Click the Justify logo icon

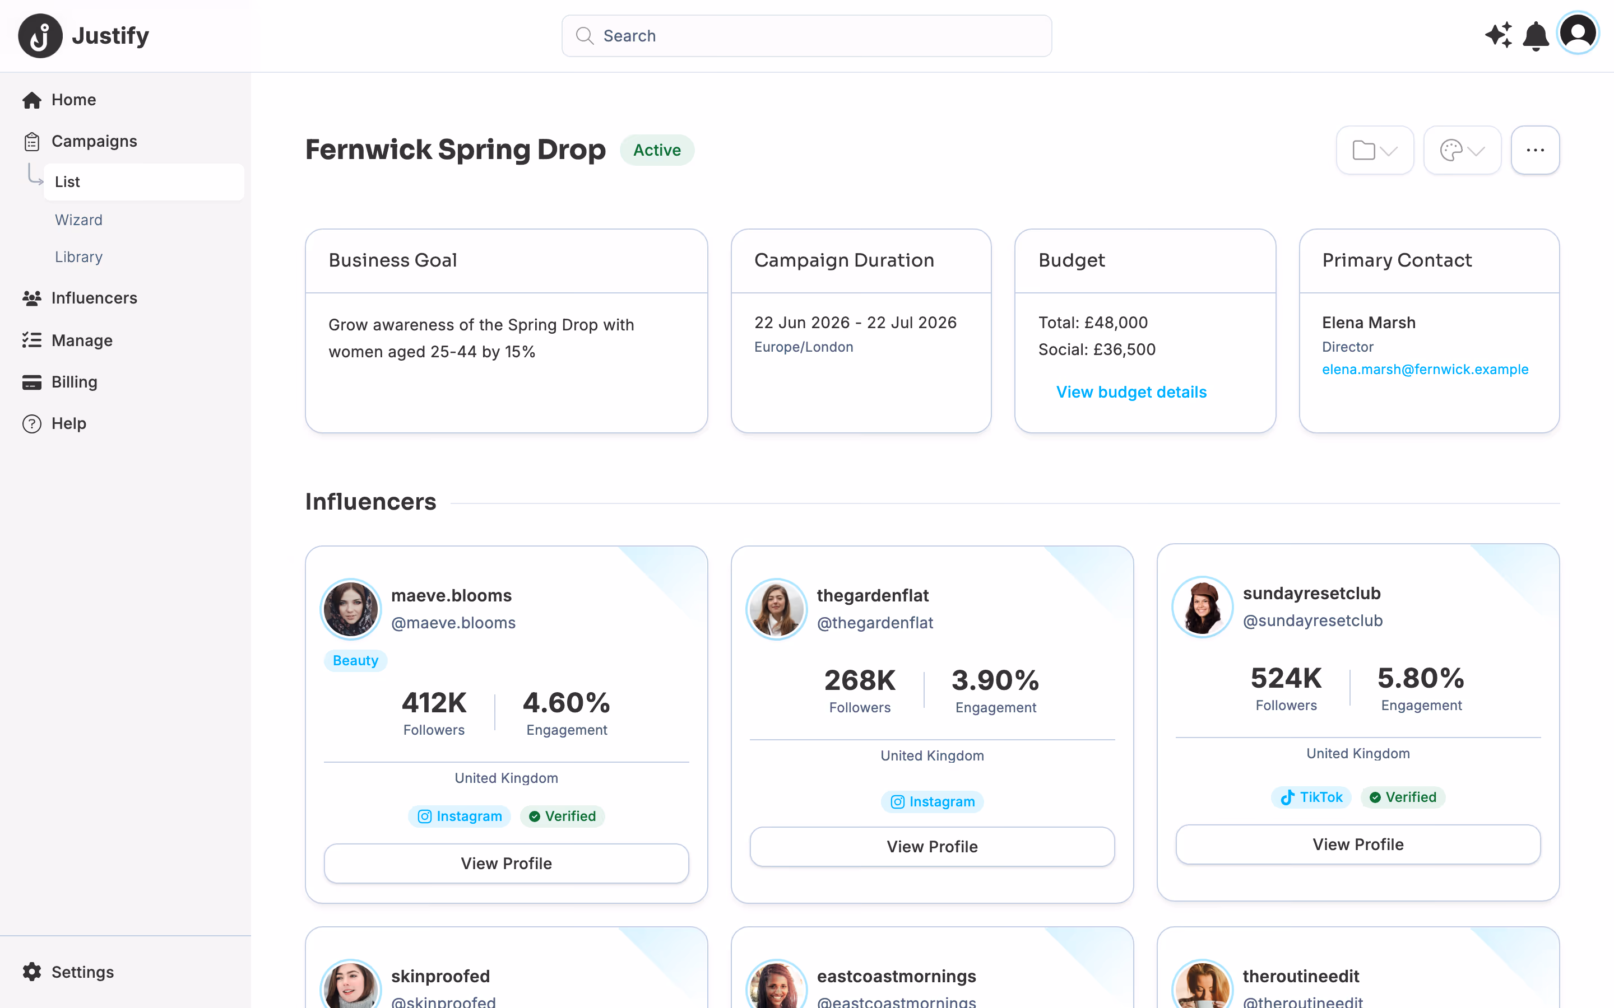coord(40,36)
